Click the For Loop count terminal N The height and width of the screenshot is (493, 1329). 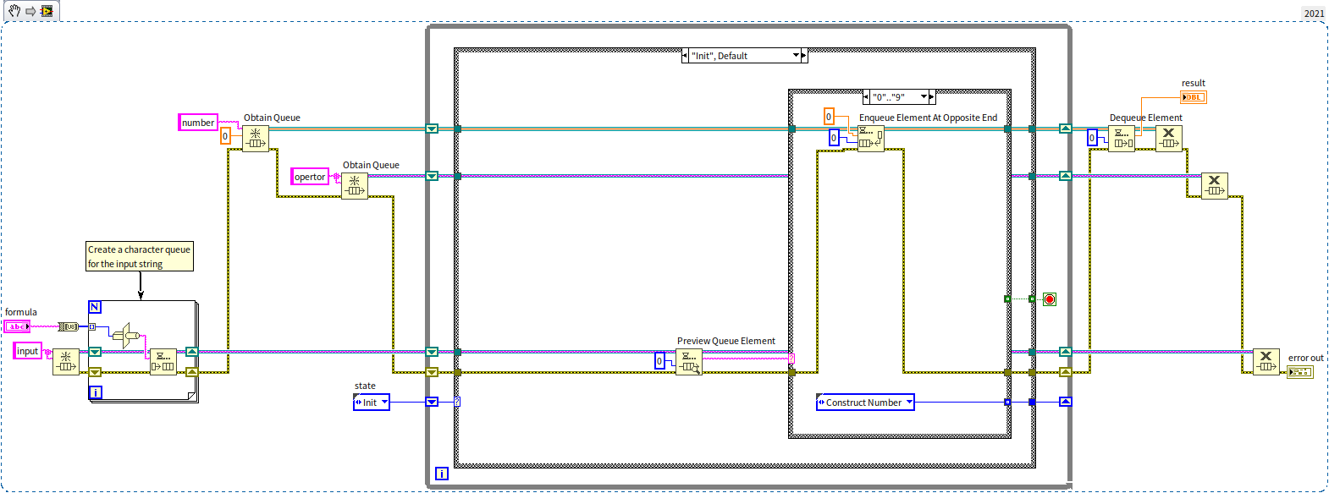tap(95, 307)
